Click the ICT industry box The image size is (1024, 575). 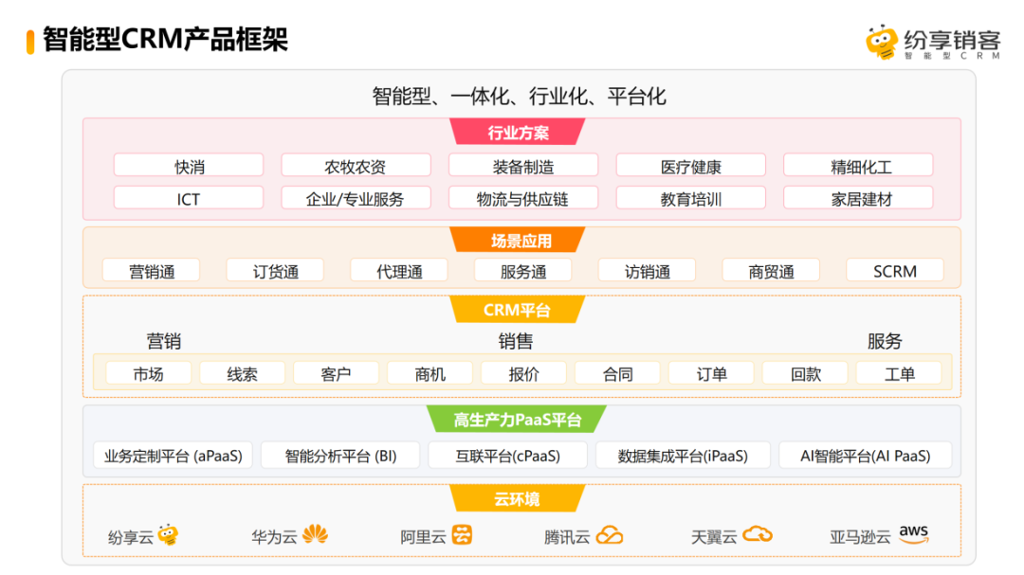(189, 198)
